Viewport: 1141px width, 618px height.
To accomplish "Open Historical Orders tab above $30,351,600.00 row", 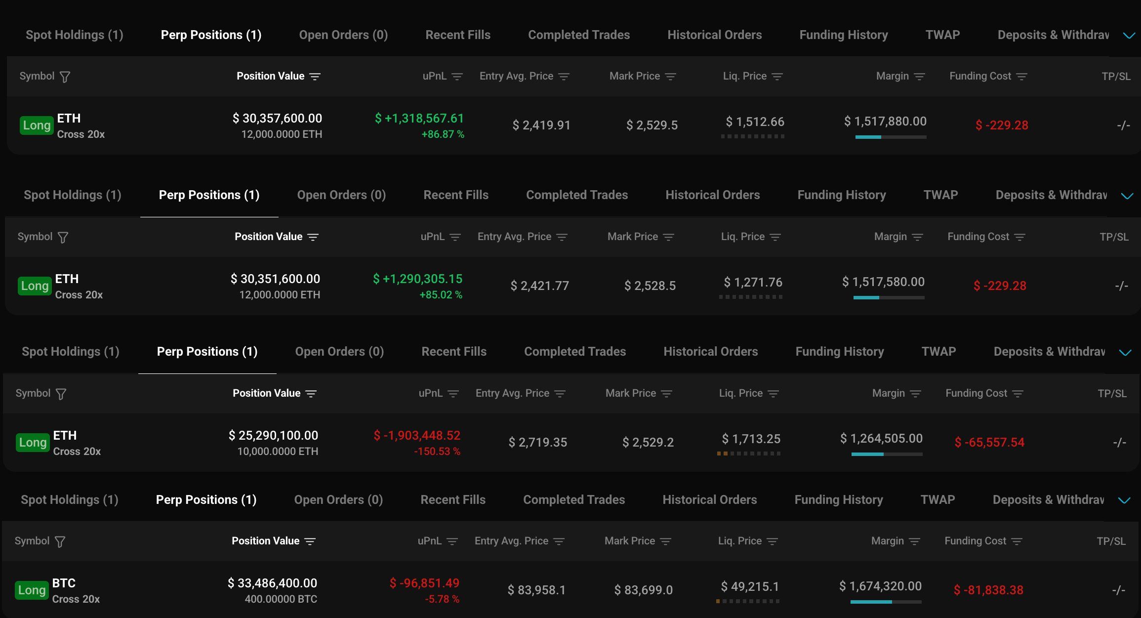I will pos(713,195).
